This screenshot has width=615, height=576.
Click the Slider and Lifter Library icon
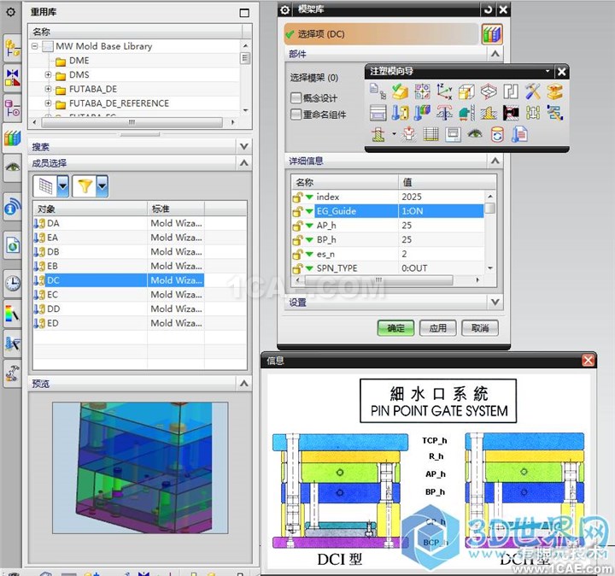click(466, 113)
